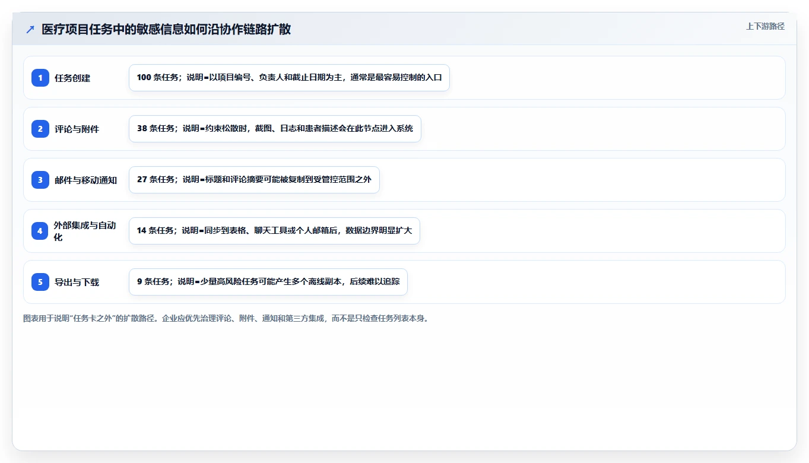Select step badge 5 for 导出与下载
The width and height of the screenshot is (809, 463).
click(x=40, y=282)
